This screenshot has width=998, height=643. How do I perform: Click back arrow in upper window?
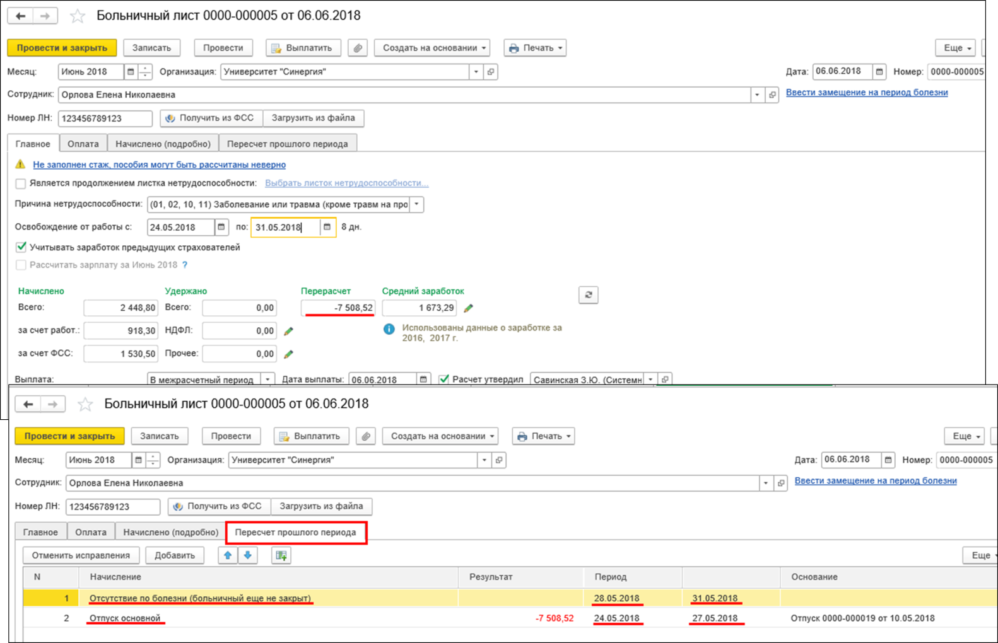click(x=21, y=16)
